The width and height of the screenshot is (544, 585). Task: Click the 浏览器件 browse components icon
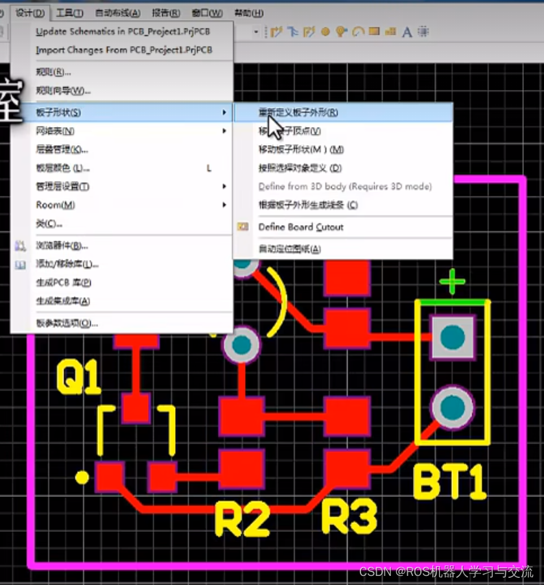(x=19, y=245)
